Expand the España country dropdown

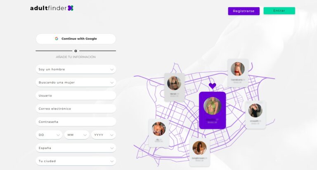(76, 148)
